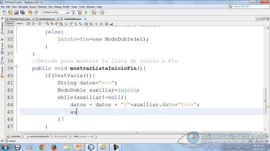Open the dropdown arrow beside Profile Project

pos(106,12)
